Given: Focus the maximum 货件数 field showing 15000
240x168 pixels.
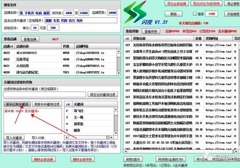Looking at the screenshot, I should [84, 13].
